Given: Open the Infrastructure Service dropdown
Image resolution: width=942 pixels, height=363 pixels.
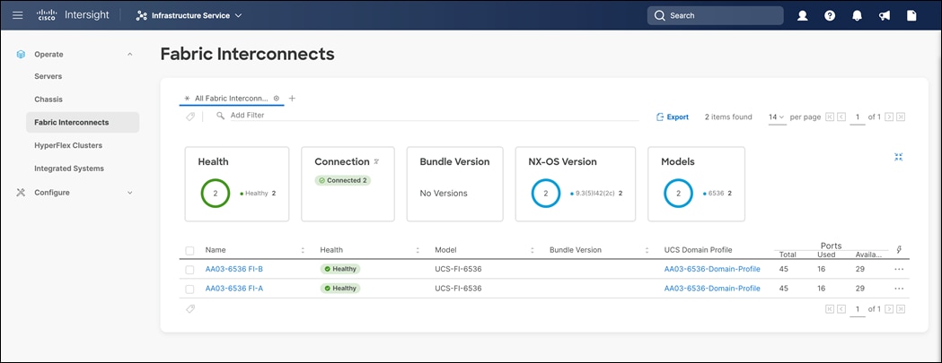Looking at the screenshot, I should pos(189,15).
